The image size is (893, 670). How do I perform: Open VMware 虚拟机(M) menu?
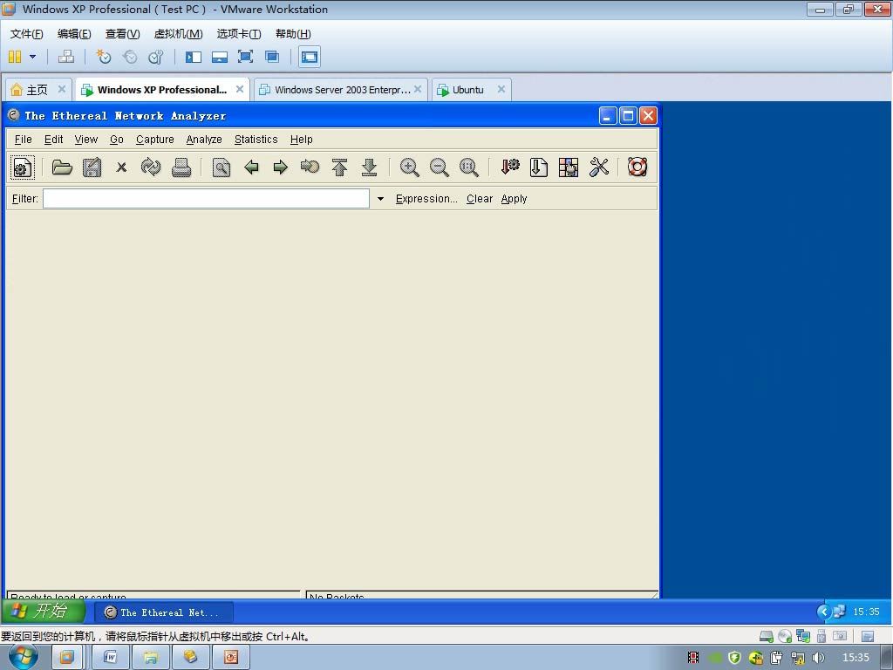(178, 34)
